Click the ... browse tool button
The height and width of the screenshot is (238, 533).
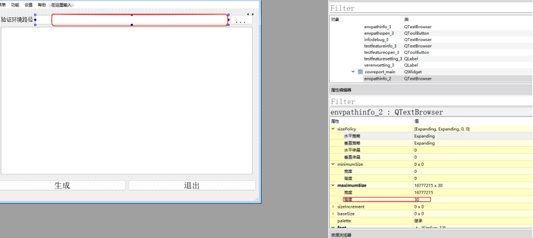click(x=241, y=21)
